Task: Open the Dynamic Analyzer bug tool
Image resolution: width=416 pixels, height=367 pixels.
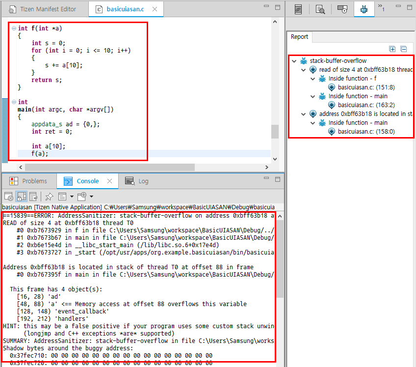Action: click(x=364, y=8)
